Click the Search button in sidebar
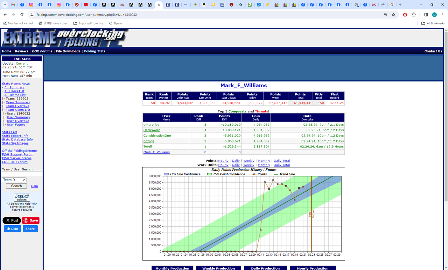 click(x=16, y=186)
